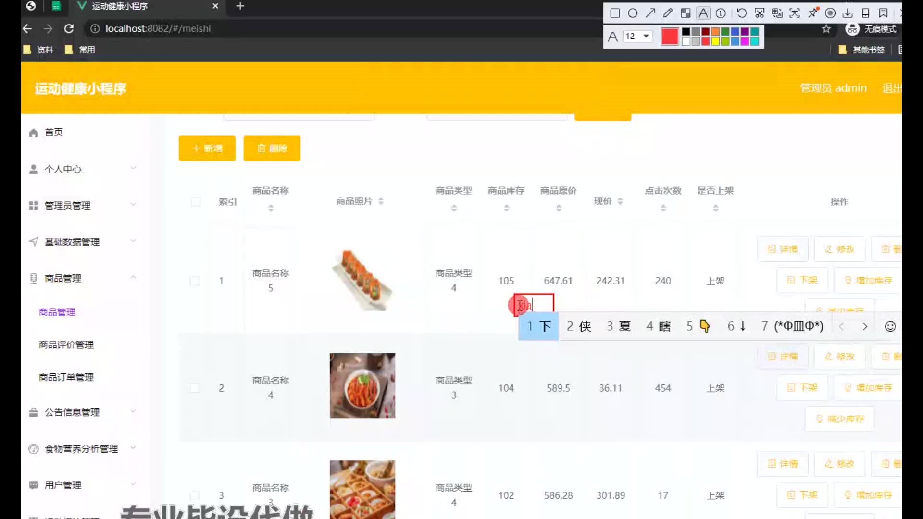Click the undo annotation icon
The height and width of the screenshot is (519, 923).
[742, 13]
